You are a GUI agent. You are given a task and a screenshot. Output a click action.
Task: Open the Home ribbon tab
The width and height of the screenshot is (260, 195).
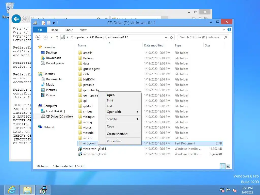click(x=55, y=30)
